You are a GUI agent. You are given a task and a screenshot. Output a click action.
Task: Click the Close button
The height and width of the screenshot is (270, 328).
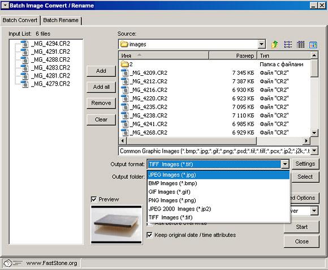point(301,242)
